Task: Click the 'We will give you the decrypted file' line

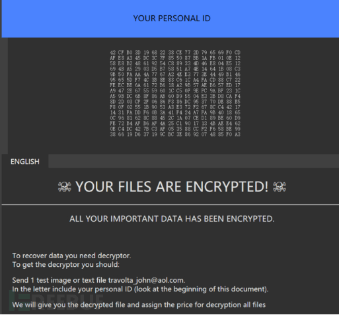Action: (x=139, y=305)
